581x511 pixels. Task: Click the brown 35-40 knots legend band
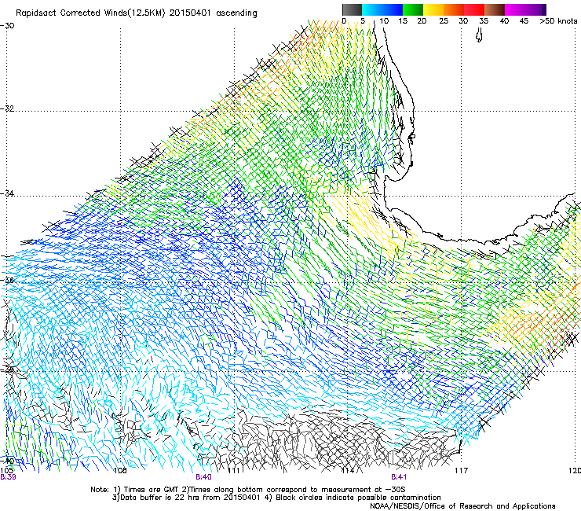[x=495, y=9]
